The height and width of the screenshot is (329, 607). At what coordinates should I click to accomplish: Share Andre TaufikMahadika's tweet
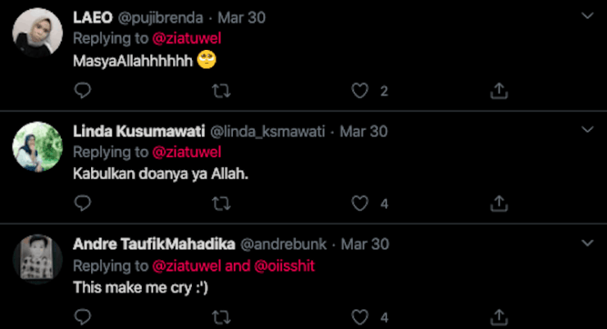[499, 316]
